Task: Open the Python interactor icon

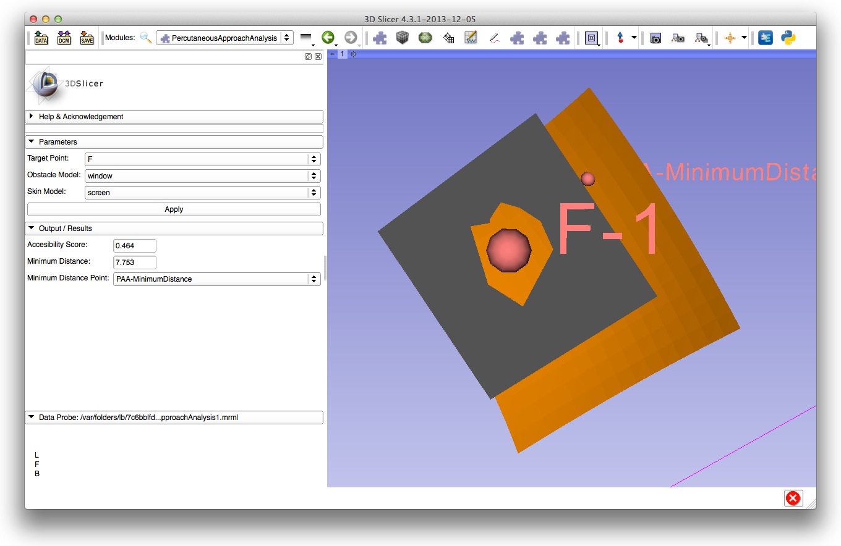Action: tap(788, 38)
